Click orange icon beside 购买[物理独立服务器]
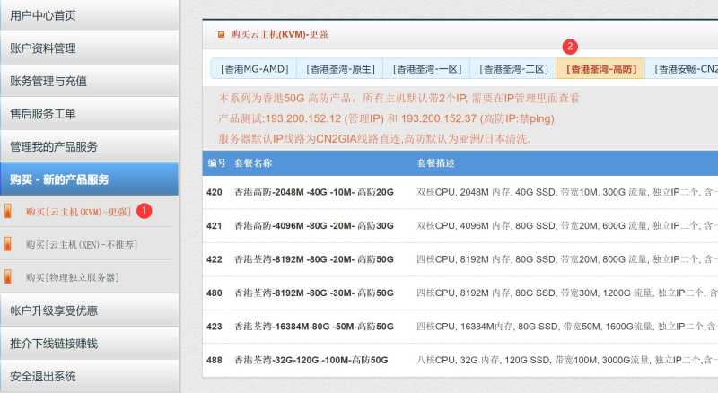718x393 pixels. [8, 277]
